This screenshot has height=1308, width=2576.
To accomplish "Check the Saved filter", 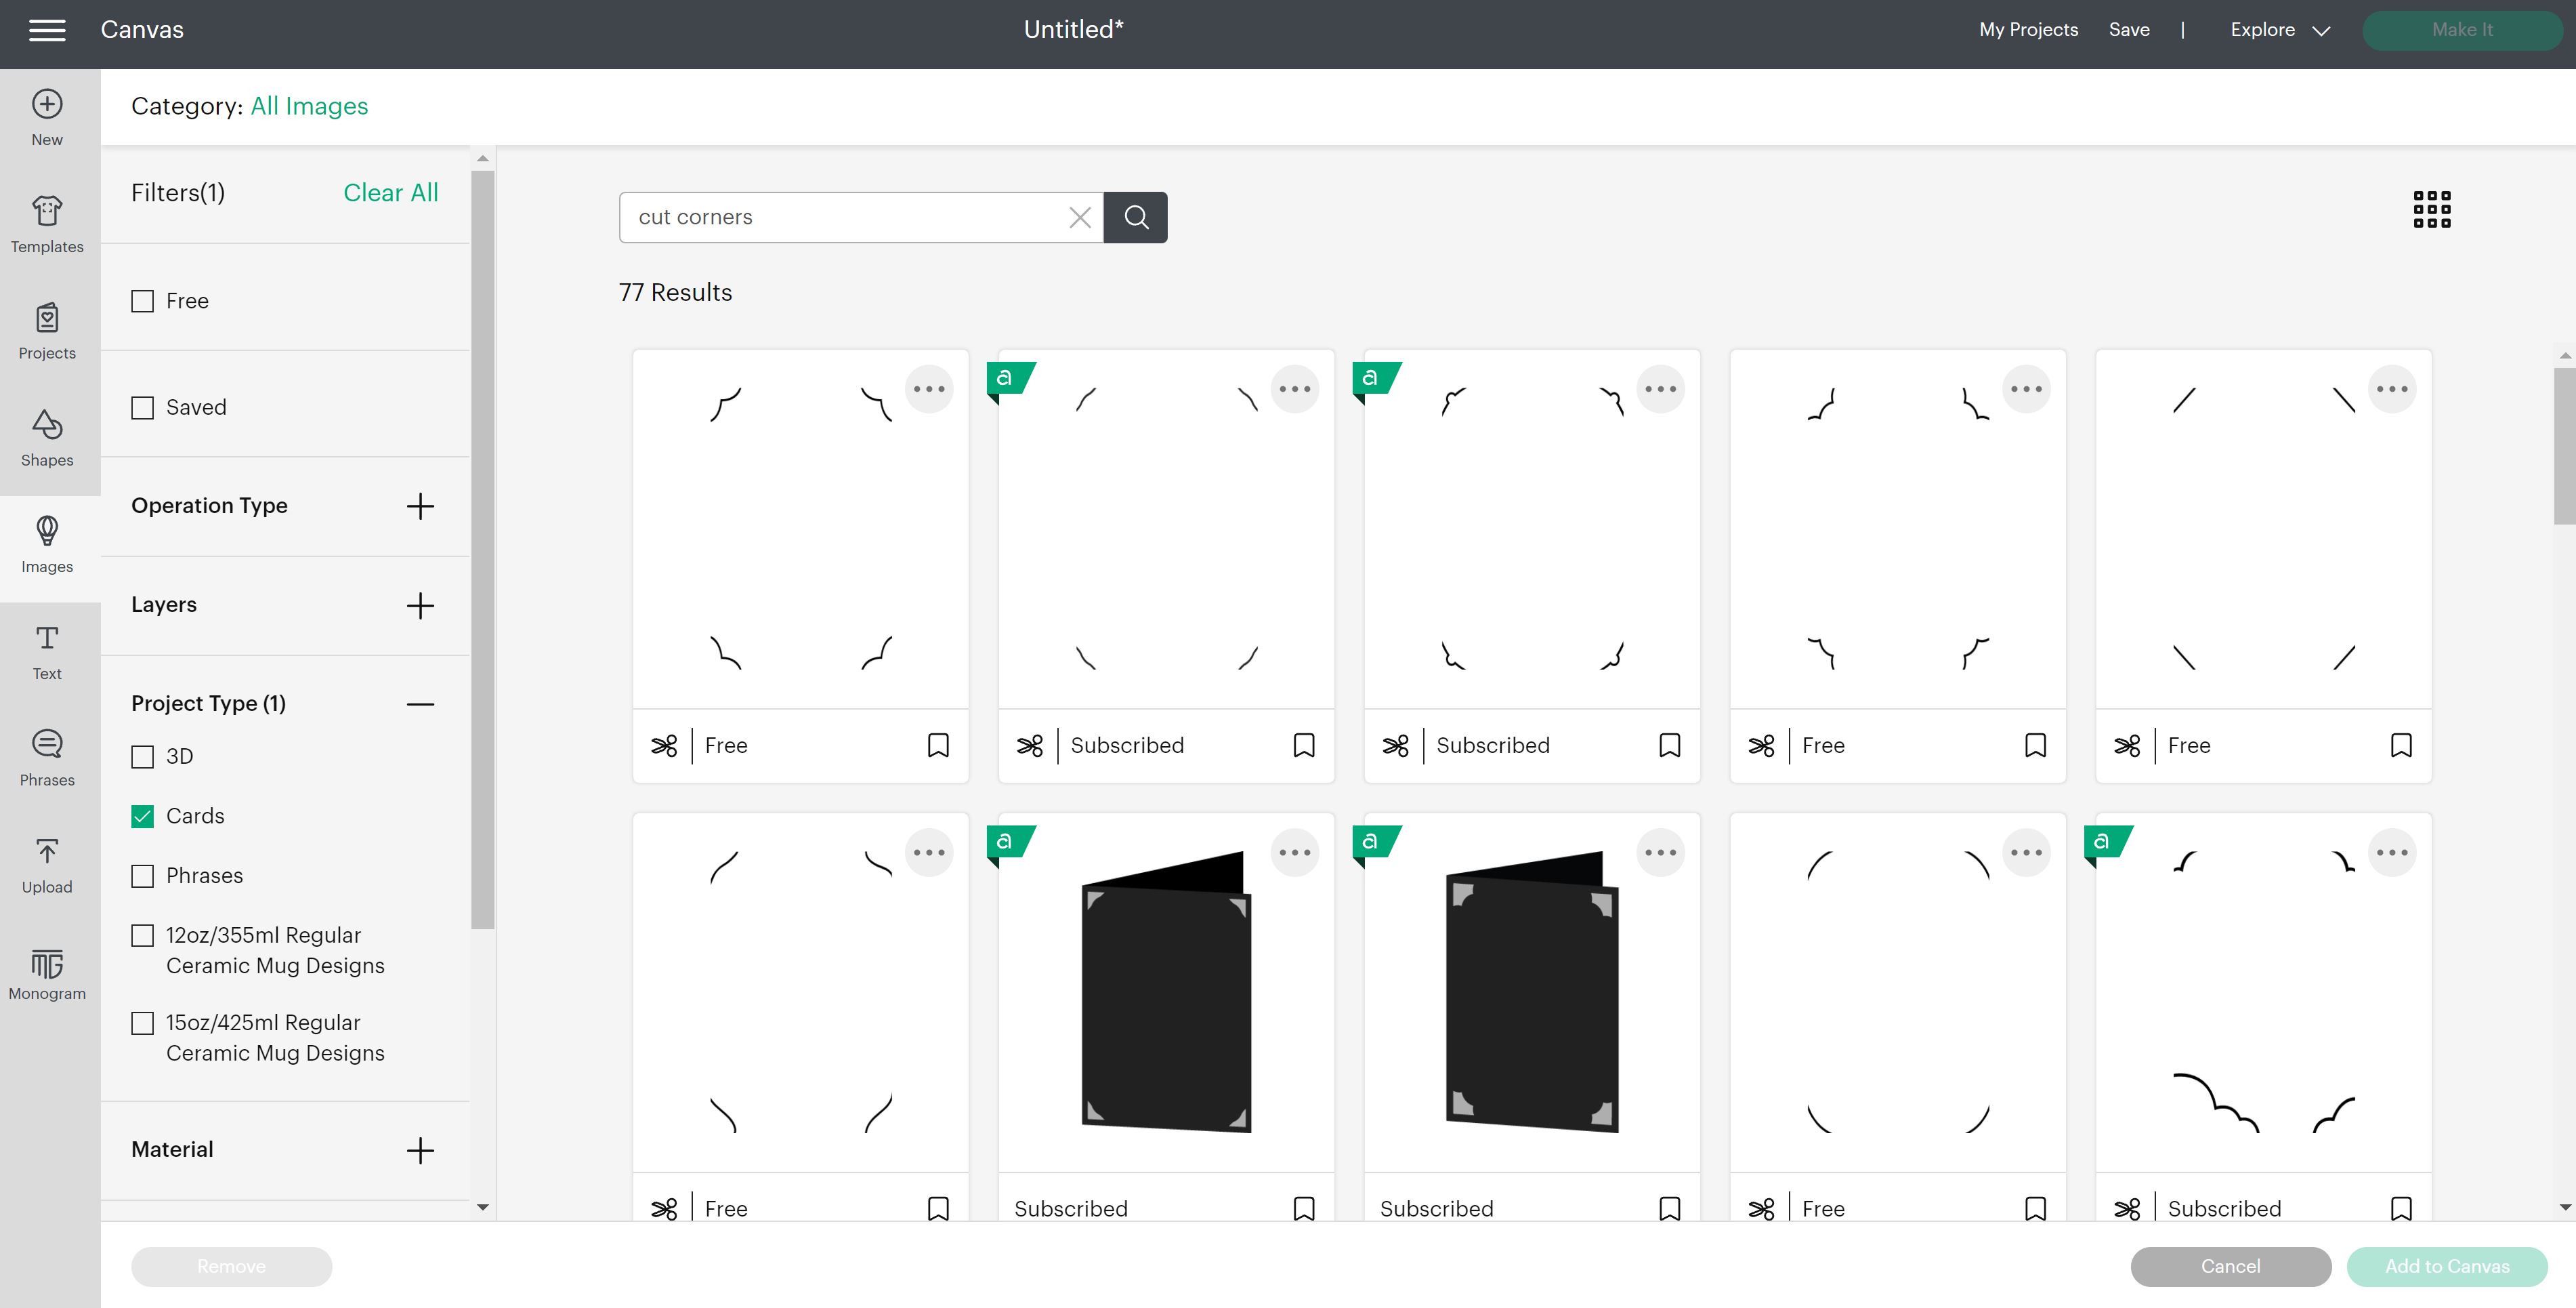I will tap(143, 408).
